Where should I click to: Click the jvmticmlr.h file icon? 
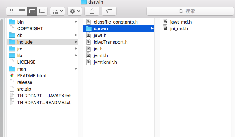[x=89, y=62]
